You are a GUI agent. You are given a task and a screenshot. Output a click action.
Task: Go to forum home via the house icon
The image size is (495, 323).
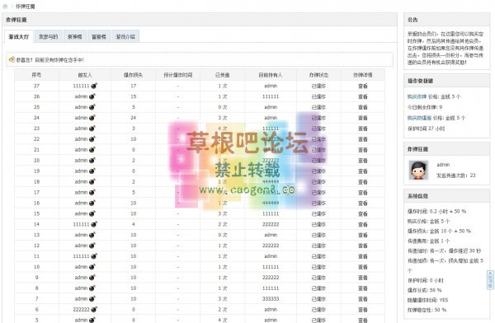5,6
